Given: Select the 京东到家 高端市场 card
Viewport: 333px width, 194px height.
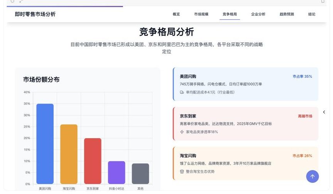Looking at the screenshot, I should [x=245, y=124].
